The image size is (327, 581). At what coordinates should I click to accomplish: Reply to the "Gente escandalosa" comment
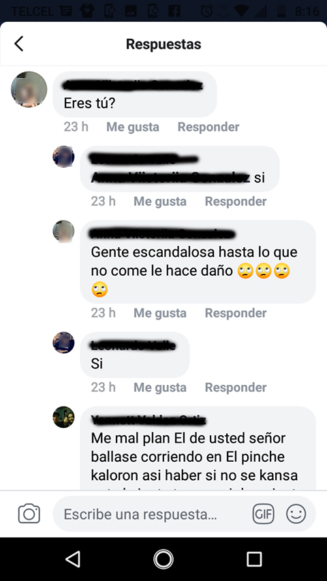point(236,313)
